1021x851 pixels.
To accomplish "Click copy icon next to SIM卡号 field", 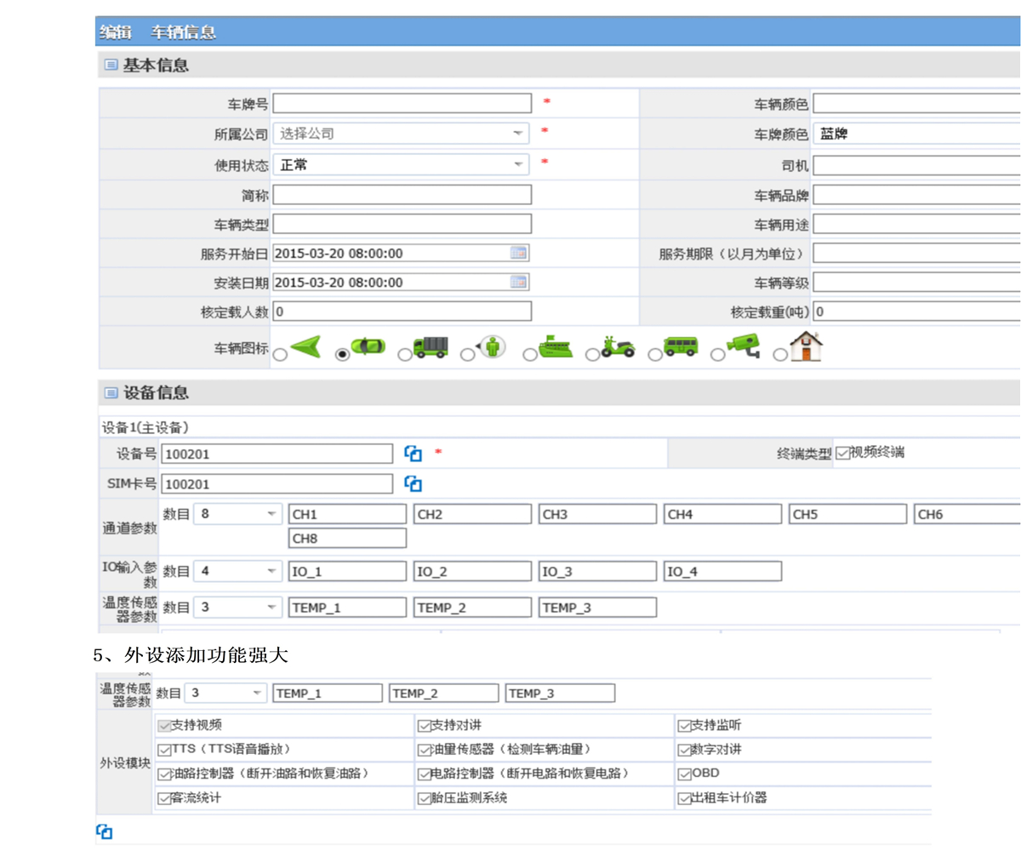I will tap(413, 483).
